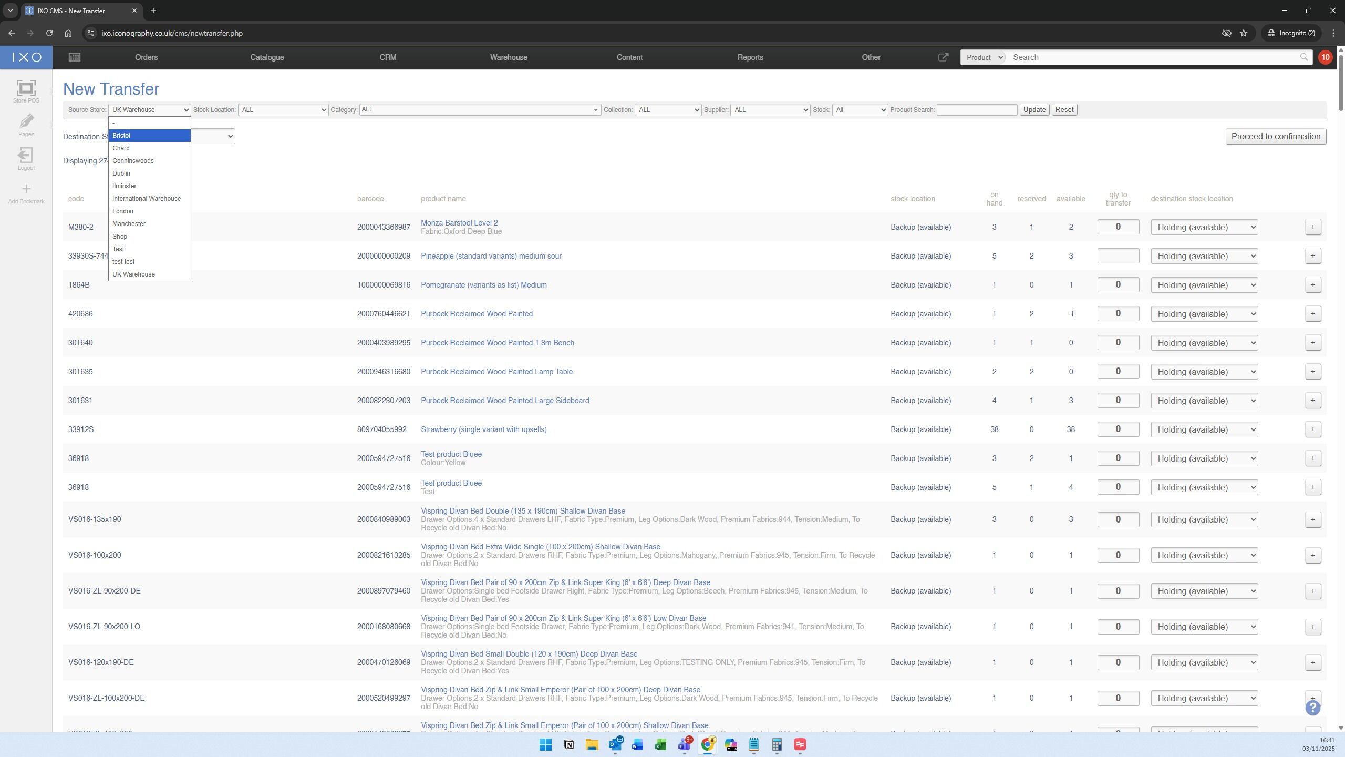Click the open-in-new-window icon near search

(x=943, y=57)
